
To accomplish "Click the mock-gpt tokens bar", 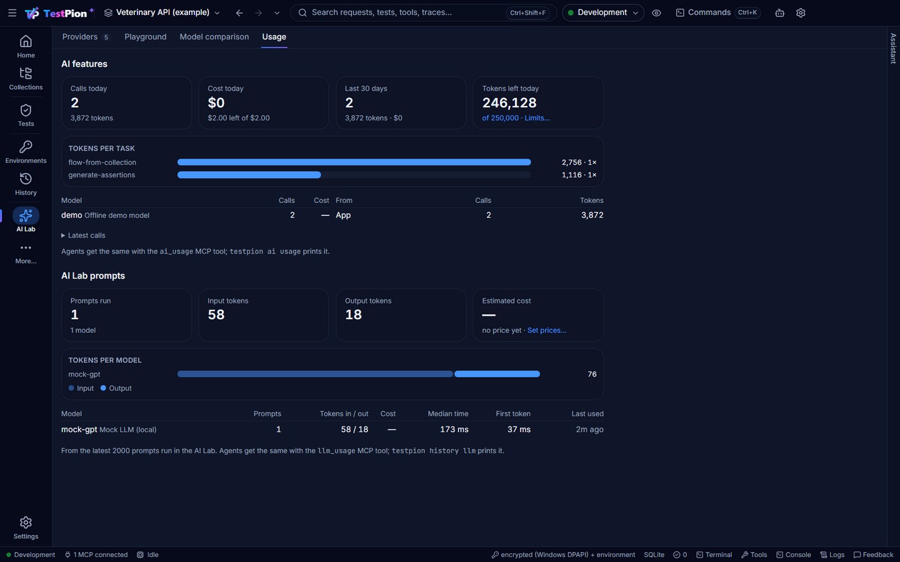I will coord(359,374).
